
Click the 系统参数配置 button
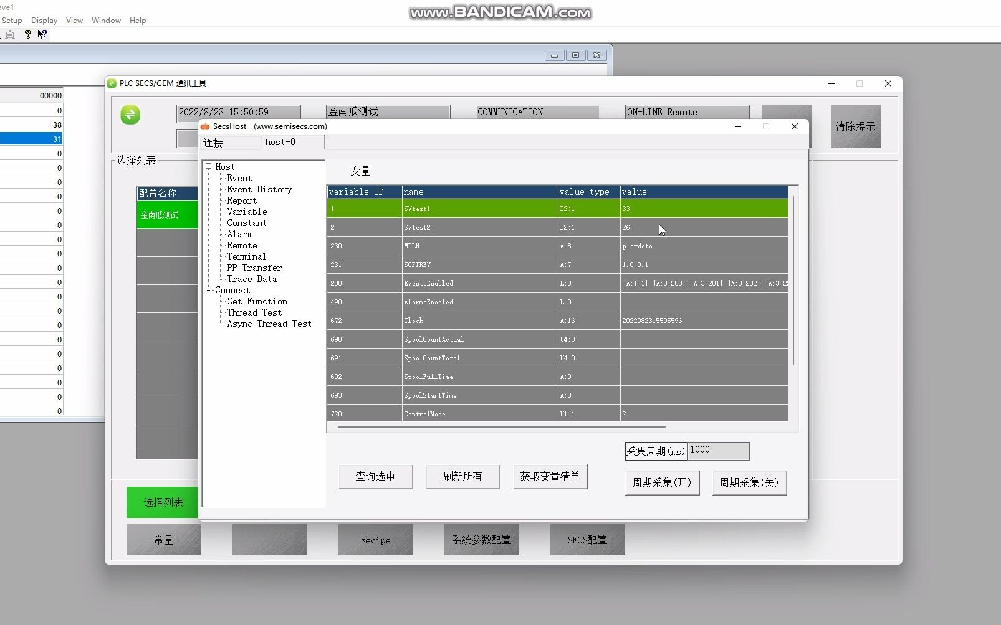(x=481, y=540)
